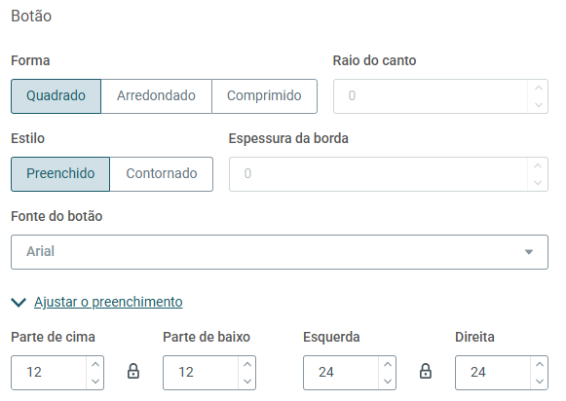Decrease the Espessura da borda value
The image size is (566, 401).
[x=538, y=182]
